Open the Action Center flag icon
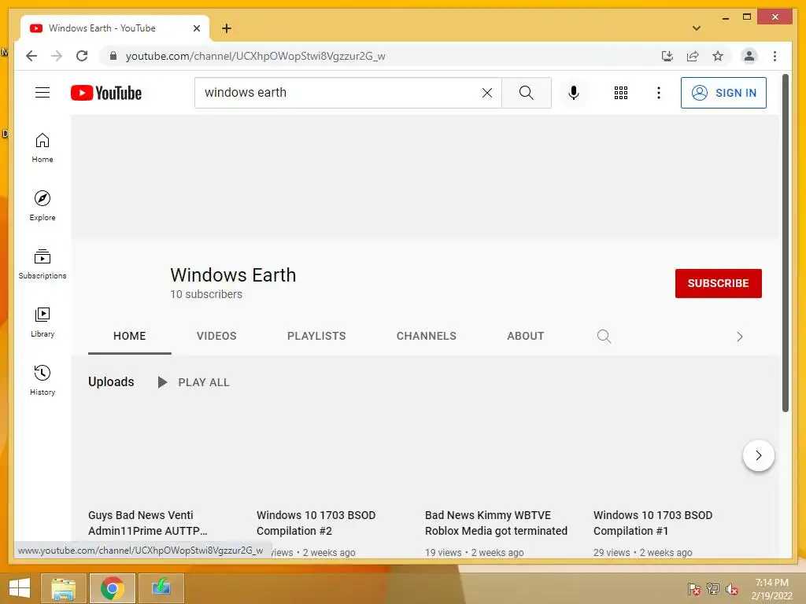Image resolution: width=806 pixels, height=604 pixels. pyautogui.click(x=694, y=589)
